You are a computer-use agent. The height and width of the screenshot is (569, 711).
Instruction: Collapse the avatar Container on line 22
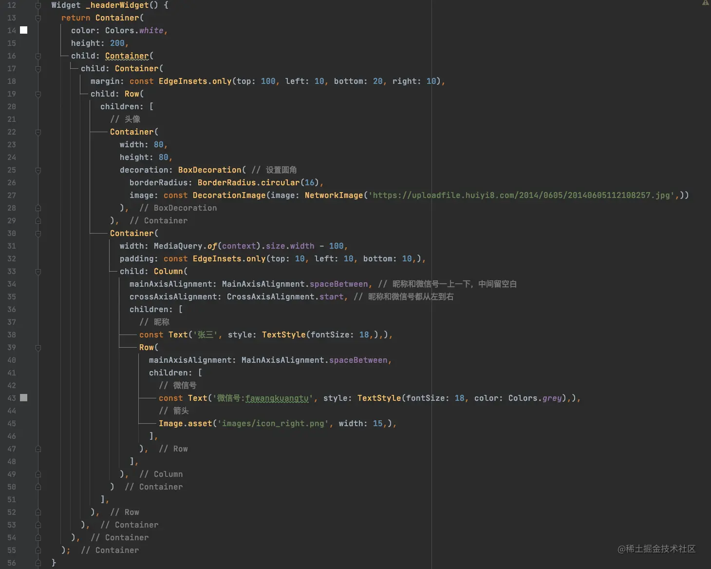(38, 132)
